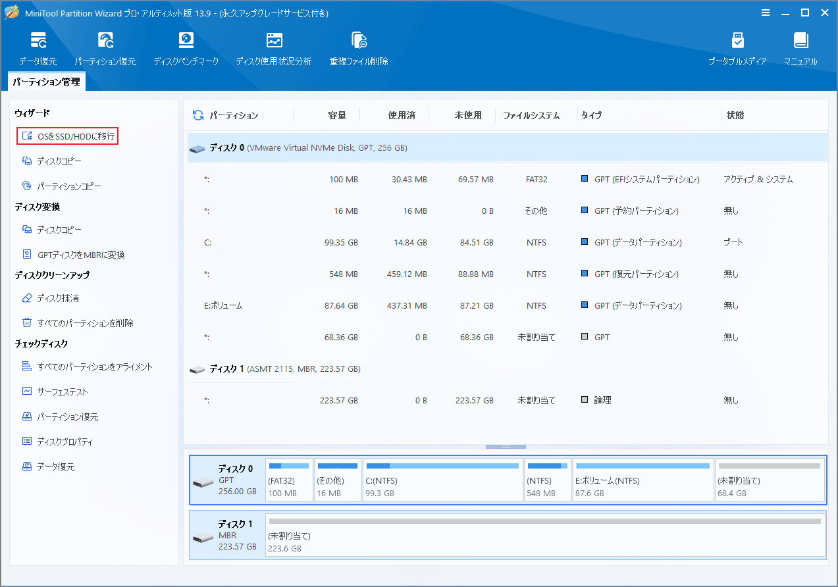Run サーフェステスト
This screenshot has height=587, width=838.
point(55,392)
